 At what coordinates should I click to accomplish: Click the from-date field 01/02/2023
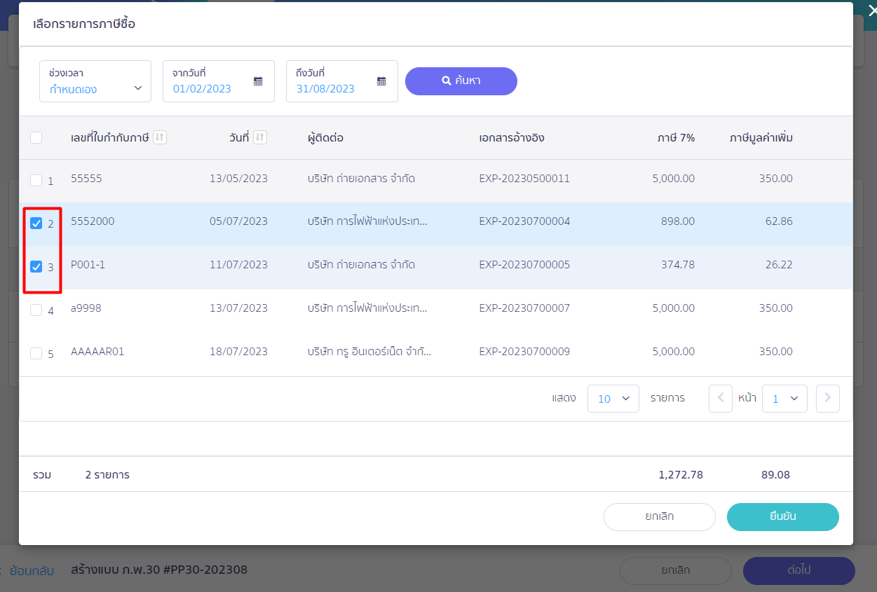(x=219, y=81)
